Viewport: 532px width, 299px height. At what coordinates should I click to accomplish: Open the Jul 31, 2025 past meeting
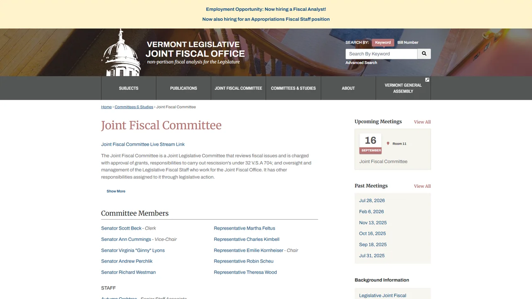pyautogui.click(x=372, y=256)
